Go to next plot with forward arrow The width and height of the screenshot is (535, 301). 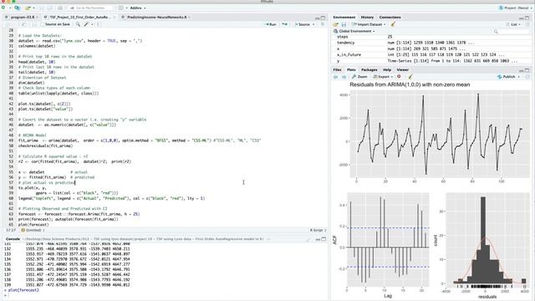(344, 77)
